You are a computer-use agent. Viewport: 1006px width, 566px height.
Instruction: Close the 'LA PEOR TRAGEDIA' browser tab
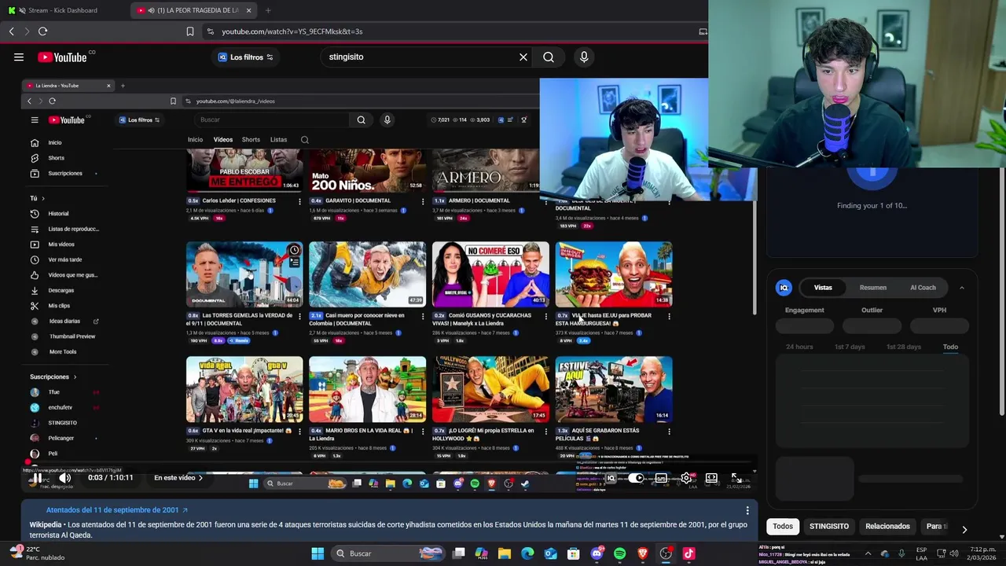[x=249, y=10]
